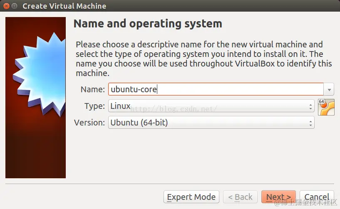340x209 pixels.
Task: Click the VirtualBox wizard side banner image
Action: tap(35, 98)
